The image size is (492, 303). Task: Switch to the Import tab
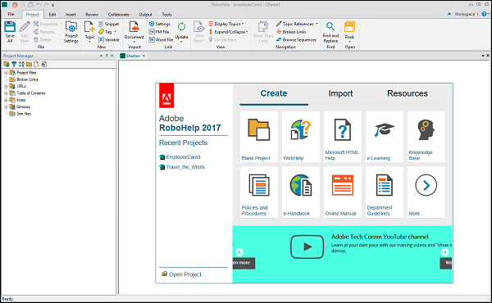340,93
